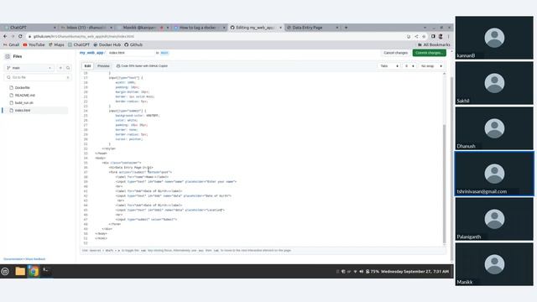Open the YouTube bookmark
Image resolution: width=537 pixels, height=302 pixels.
point(34,44)
